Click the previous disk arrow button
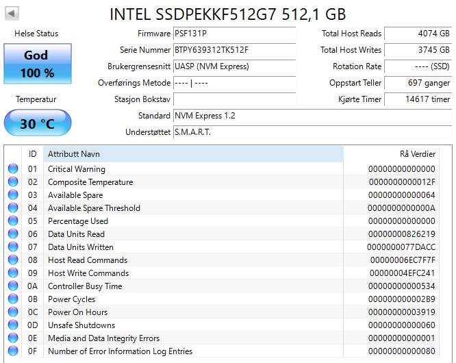The image size is (456, 363). click(12, 14)
